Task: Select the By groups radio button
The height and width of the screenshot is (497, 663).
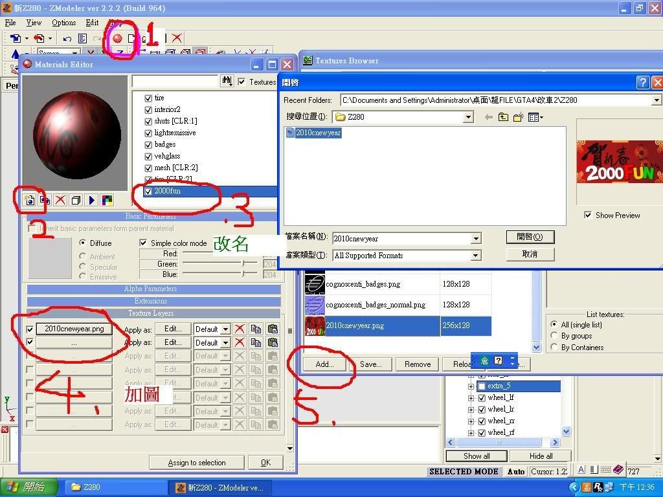Action: (554, 336)
